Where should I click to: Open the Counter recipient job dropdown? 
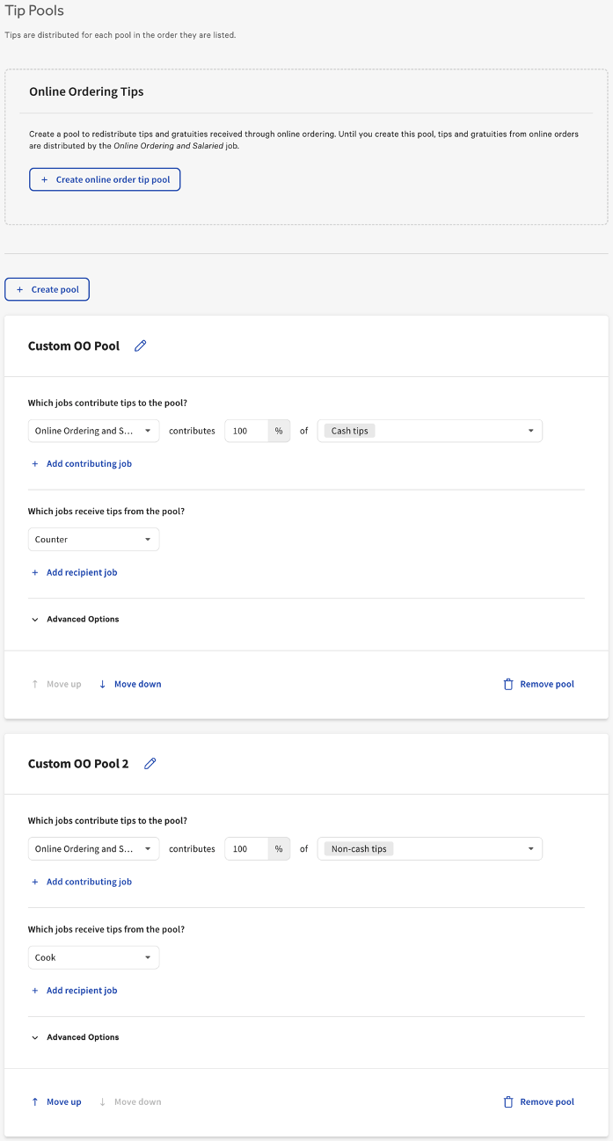(93, 539)
